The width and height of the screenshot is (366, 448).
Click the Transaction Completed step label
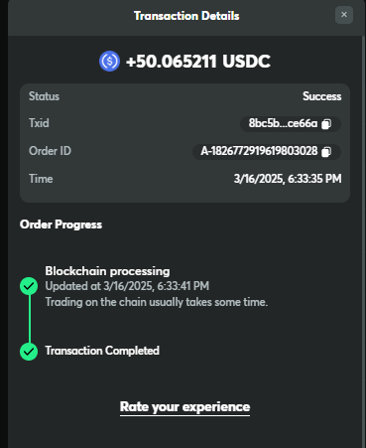[102, 351]
